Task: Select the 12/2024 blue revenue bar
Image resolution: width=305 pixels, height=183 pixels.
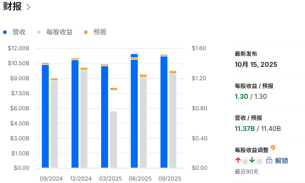Action: (x=75, y=114)
